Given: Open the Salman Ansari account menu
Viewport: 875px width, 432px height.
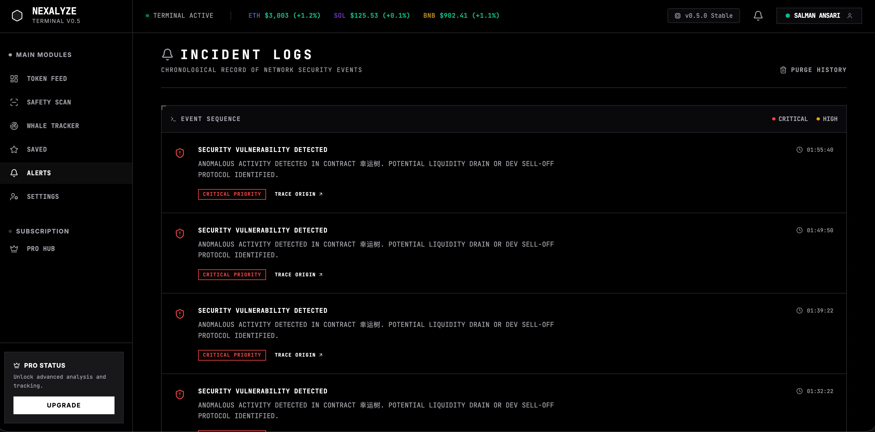Looking at the screenshot, I should coord(819,16).
